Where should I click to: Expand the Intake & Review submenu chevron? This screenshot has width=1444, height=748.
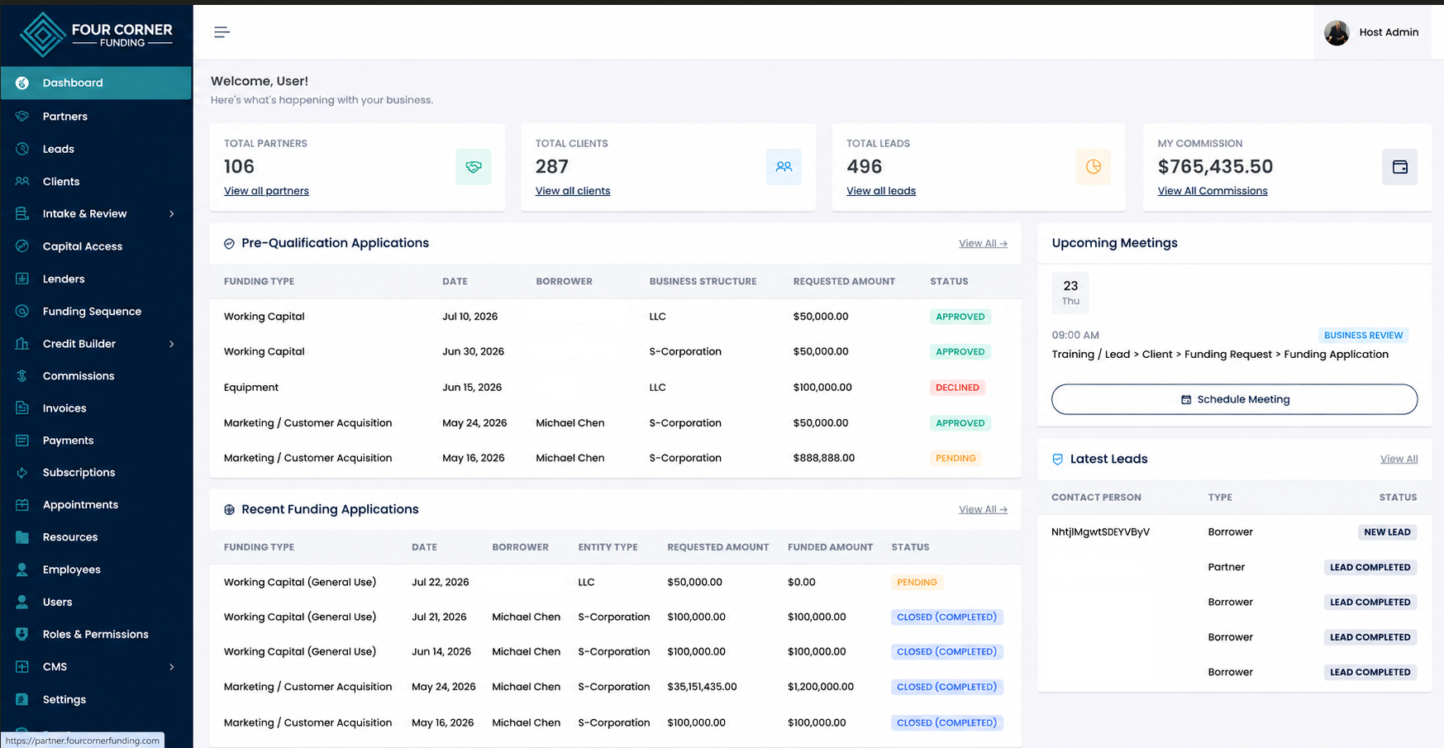click(x=172, y=214)
